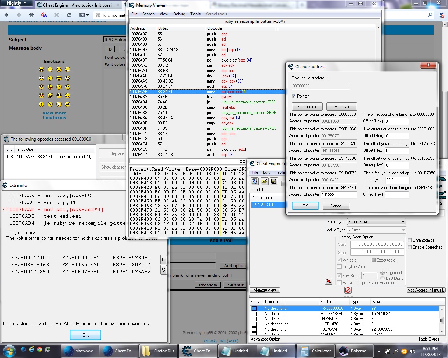
Task: Expand the bookmarks star dropdown in browser
Action: point(87,15)
